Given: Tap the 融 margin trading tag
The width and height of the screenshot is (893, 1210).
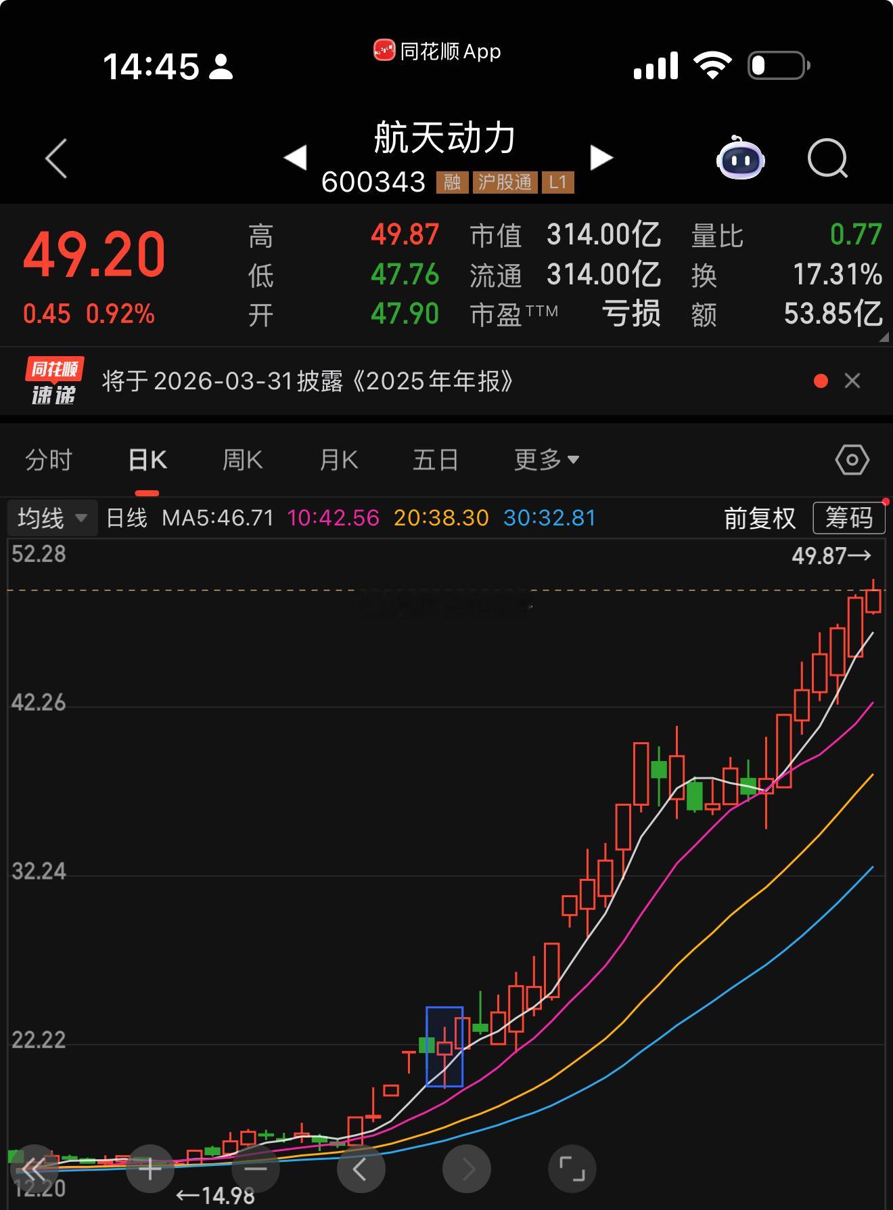Looking at the screenshot, I should (x=453, y=182).
